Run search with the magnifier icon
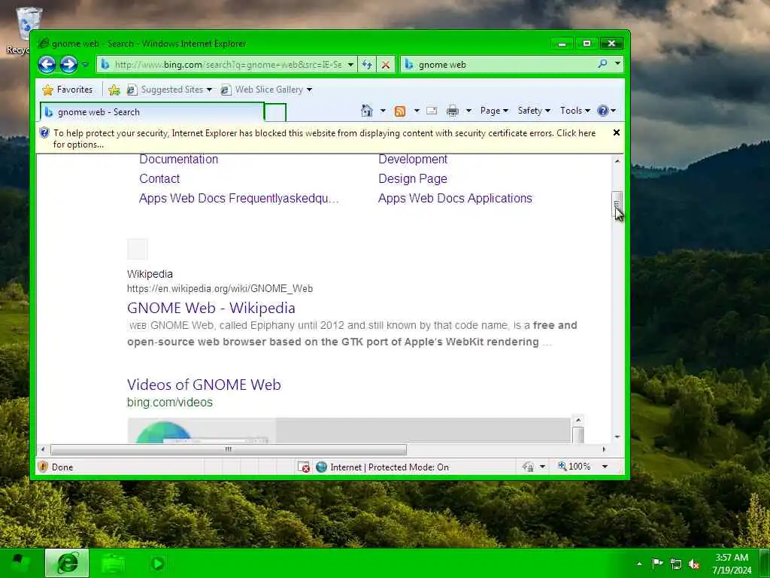 pyautogui.click(x=602, y=64)
